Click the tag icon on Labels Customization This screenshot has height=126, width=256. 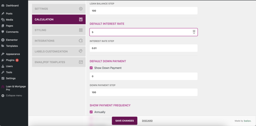80,51
